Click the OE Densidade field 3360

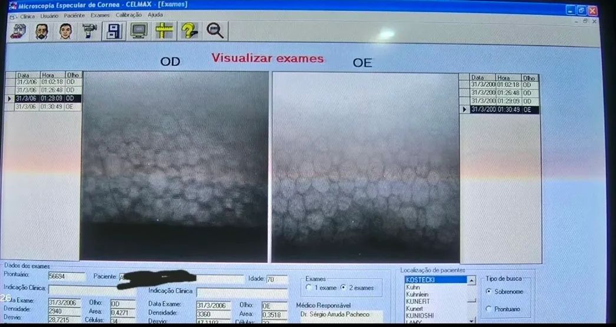click(213, 313)
